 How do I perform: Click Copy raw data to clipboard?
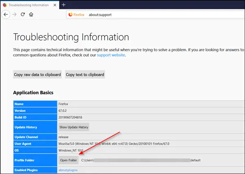tap(37, 75)
